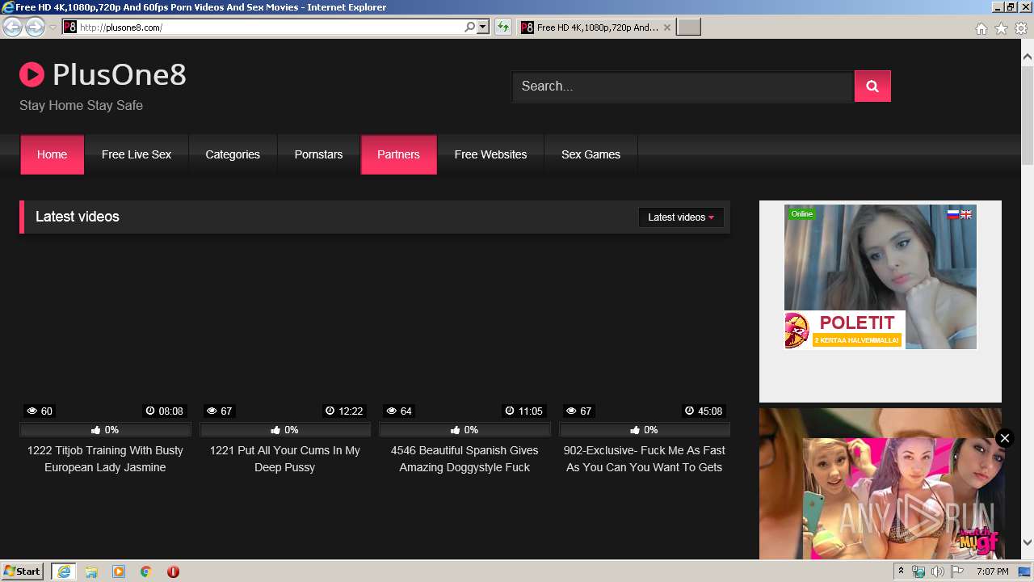Image resolution: width=1034 pixels, height=582 pixels.
Task: Open the Free Websites navigation item
Action: tap(490, 154)
